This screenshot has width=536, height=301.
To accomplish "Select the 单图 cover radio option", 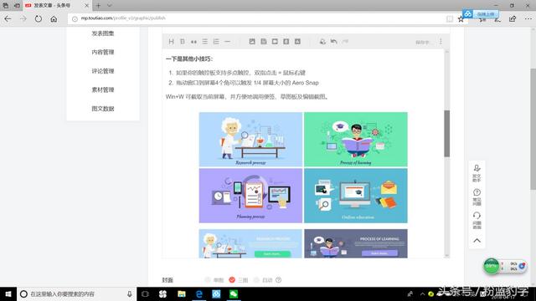I will tap(208, 280).
